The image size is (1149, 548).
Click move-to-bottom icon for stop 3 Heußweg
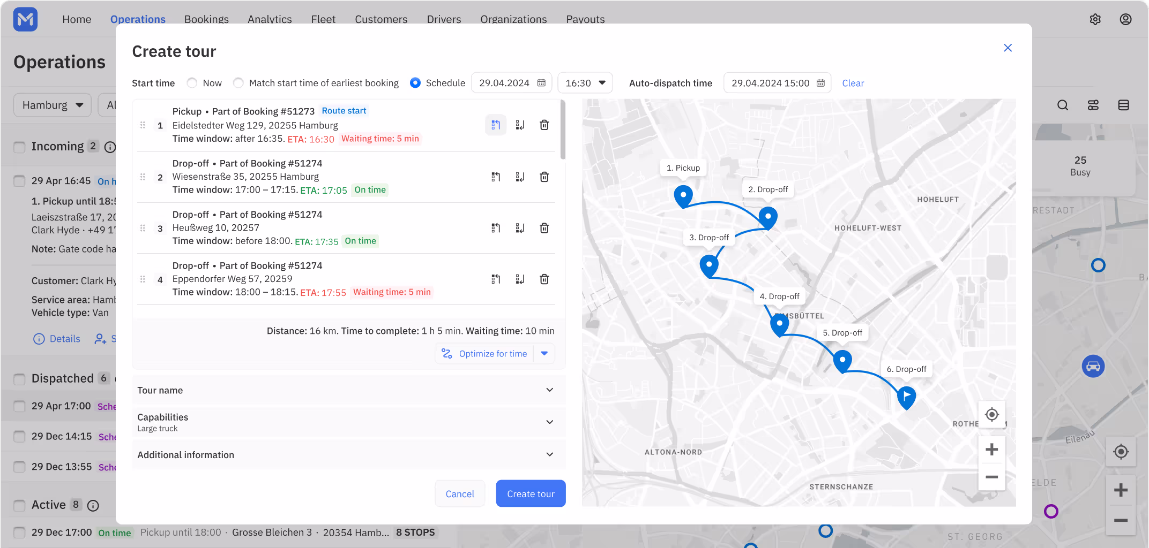coord(520,228)
